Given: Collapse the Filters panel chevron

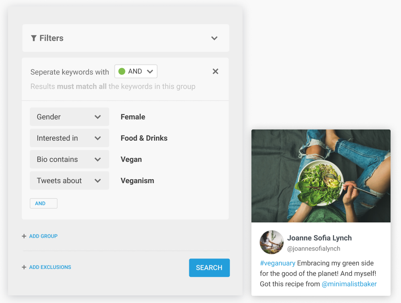Looking at the screenshot, I should 214,38.
